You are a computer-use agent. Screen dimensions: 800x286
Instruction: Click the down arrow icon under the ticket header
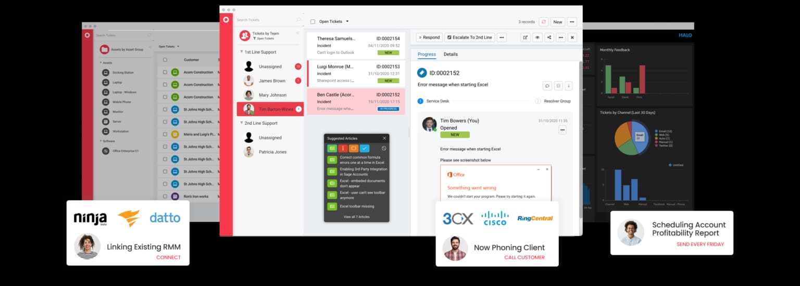pos(568,86)
